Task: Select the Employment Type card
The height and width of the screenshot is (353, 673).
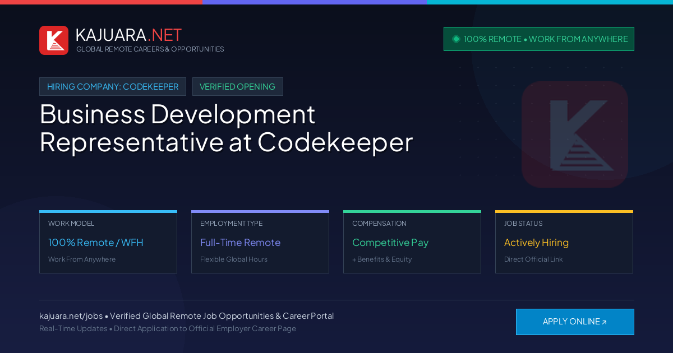Action: pos(260,242)
